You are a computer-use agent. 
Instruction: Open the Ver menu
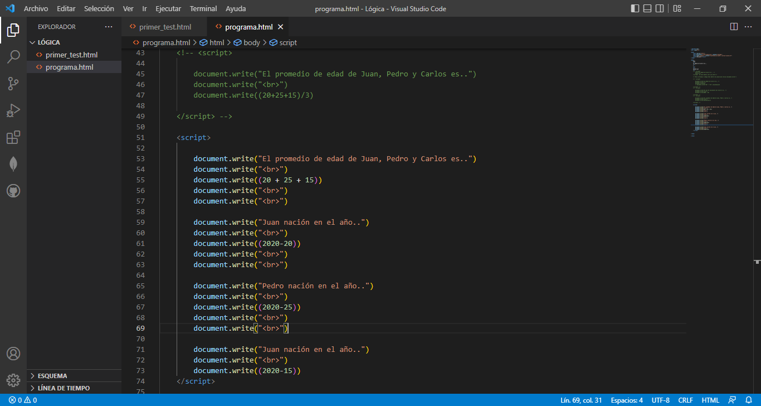pyautogui.click(x=128, y=8)
